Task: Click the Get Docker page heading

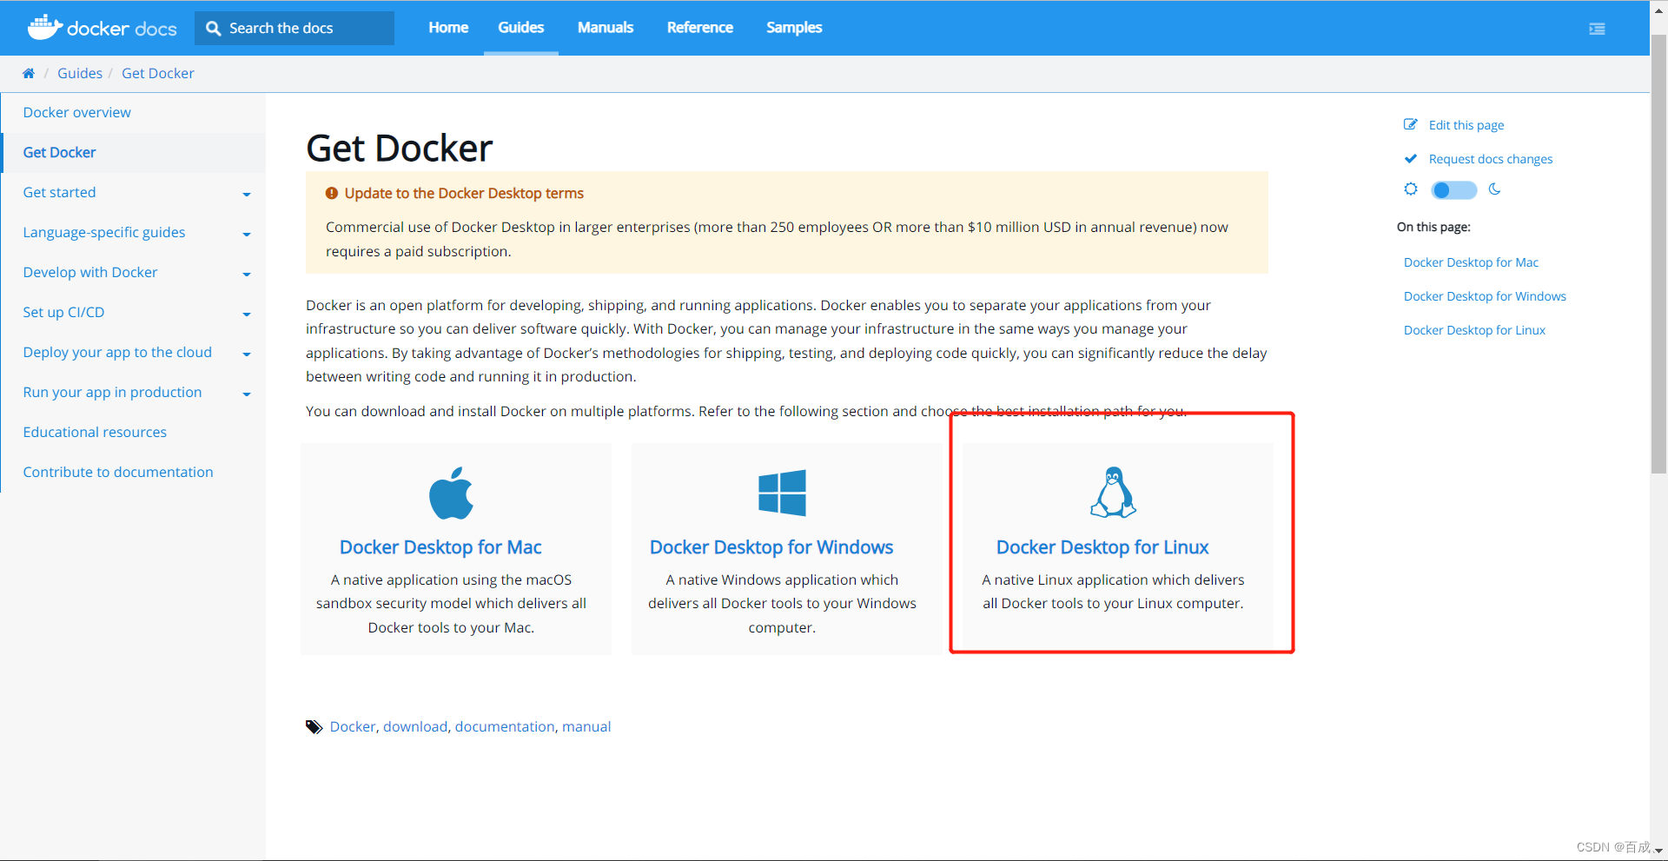Action: (x=400, y=149)
